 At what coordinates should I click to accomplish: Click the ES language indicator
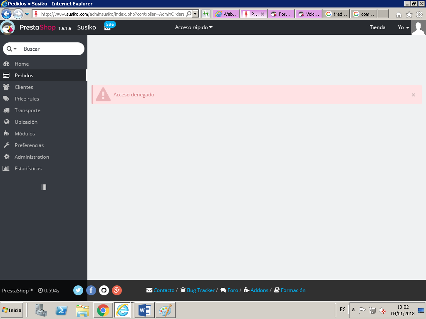(x=343, y=309)
